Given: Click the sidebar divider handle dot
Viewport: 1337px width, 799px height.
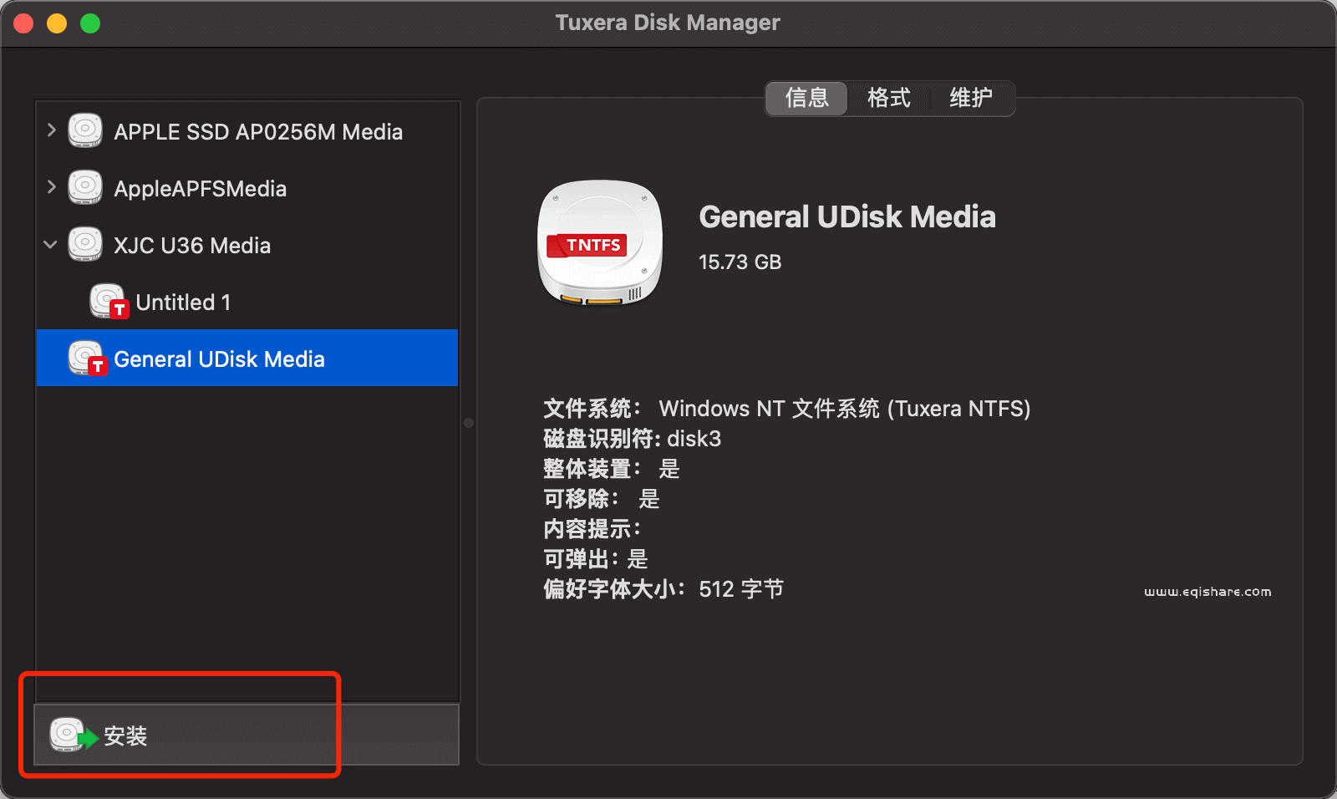Looking at the screenshot, I should point(468,423).
